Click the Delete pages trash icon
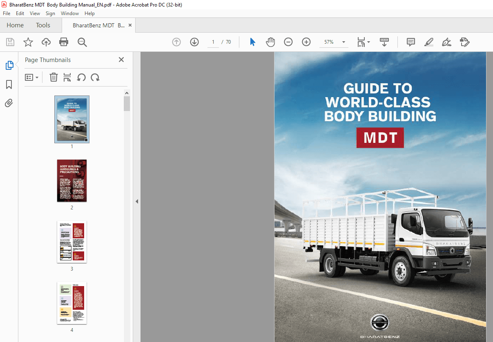Screen dimensions: 493x342 tap(54, 77)
